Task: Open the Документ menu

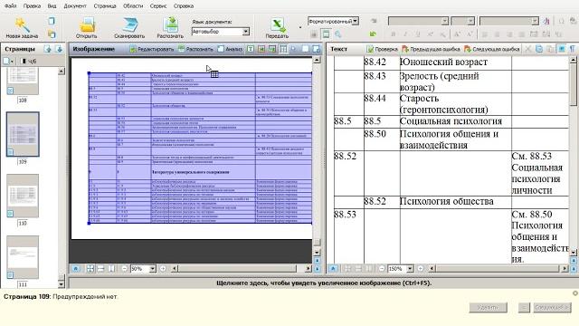Action: point(74,6)
